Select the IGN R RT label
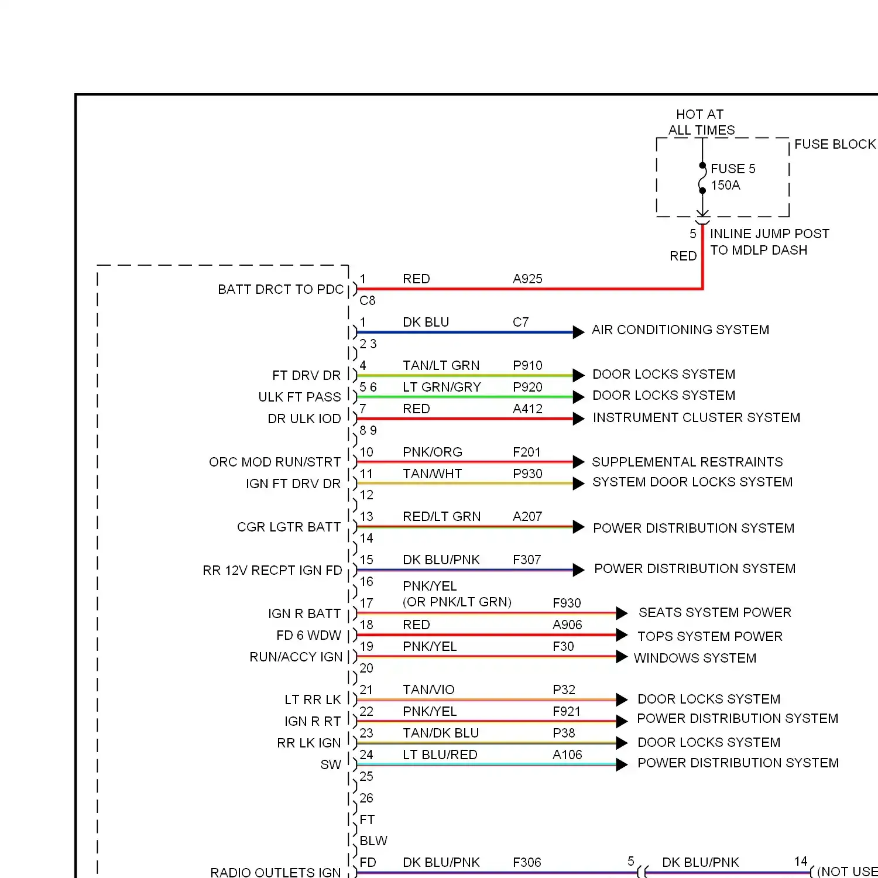 pos(313,721)
